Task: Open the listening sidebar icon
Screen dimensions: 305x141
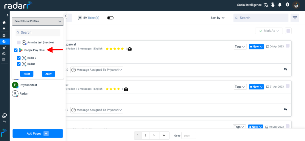Action: point(4,54)
